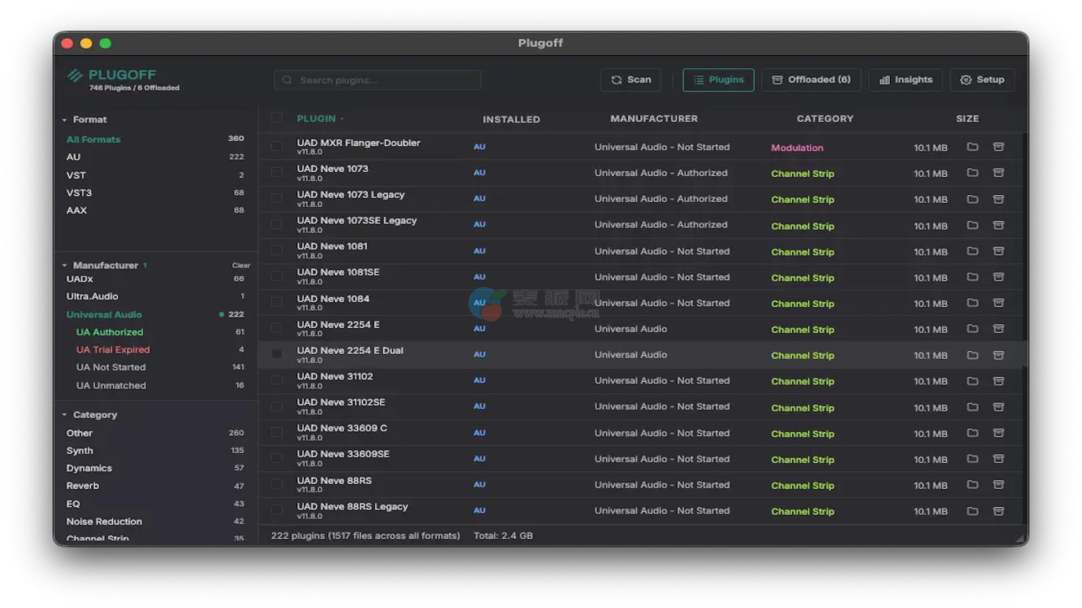Screen dimensions: 1082x608
Task: Collapse the Category filter section
Action: tap(64, 415)
